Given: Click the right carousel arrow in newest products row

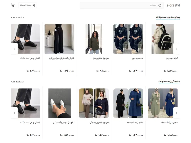Looking at the screenshot, I should [x=176, y=113].
